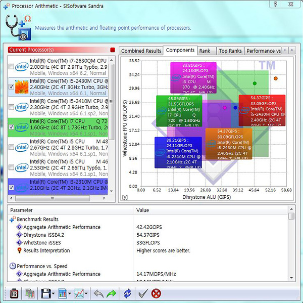The height and width of the screenshot is (303, 303).
Task: Click the flower thumbnail of i5-2430M row
Action: (x=22, y=87)
